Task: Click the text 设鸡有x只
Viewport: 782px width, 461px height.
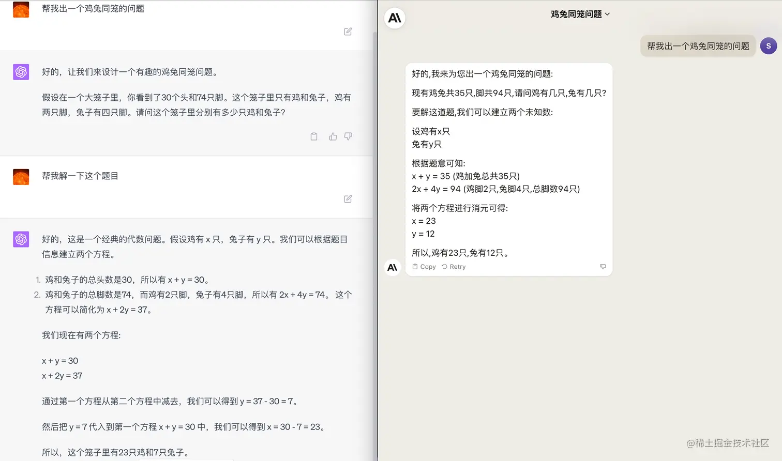Action: (x=431, y=131)
